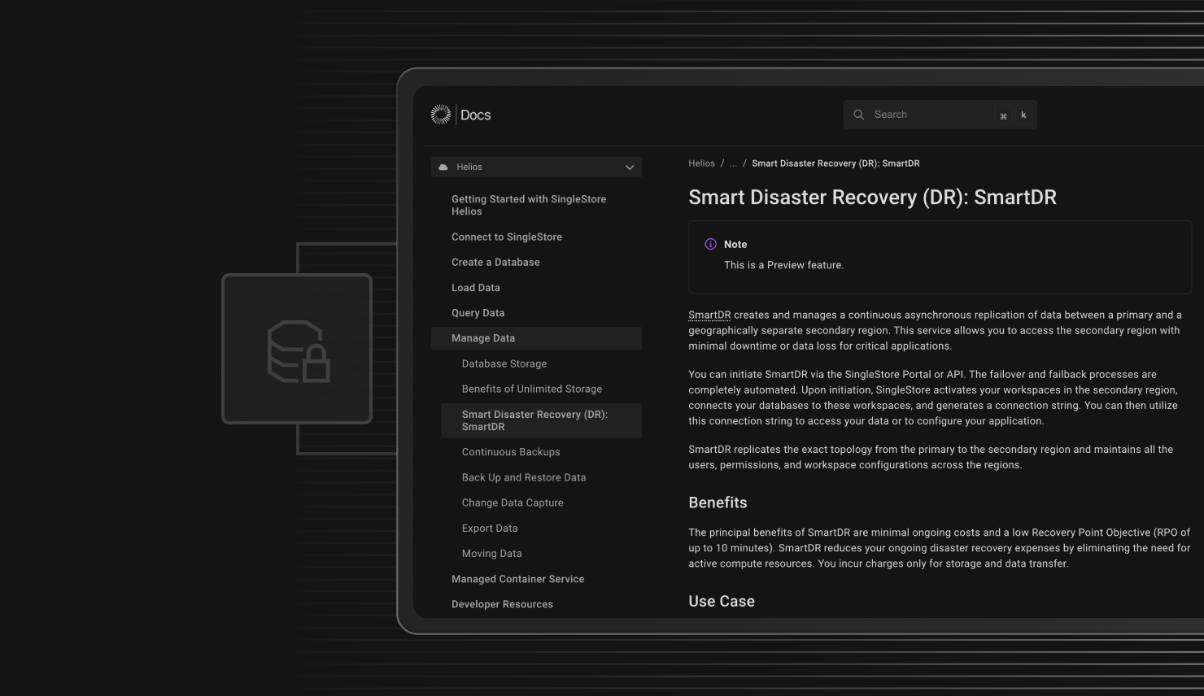
Task: Click the cloud icon beside Helios
Action: tap(443, 167)
